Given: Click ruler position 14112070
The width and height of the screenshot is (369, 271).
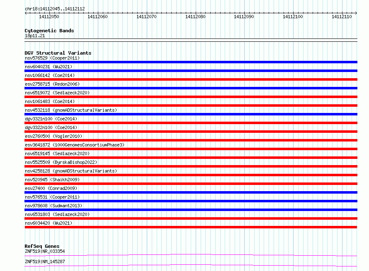Looking at the screenshot, I should 146,17.
